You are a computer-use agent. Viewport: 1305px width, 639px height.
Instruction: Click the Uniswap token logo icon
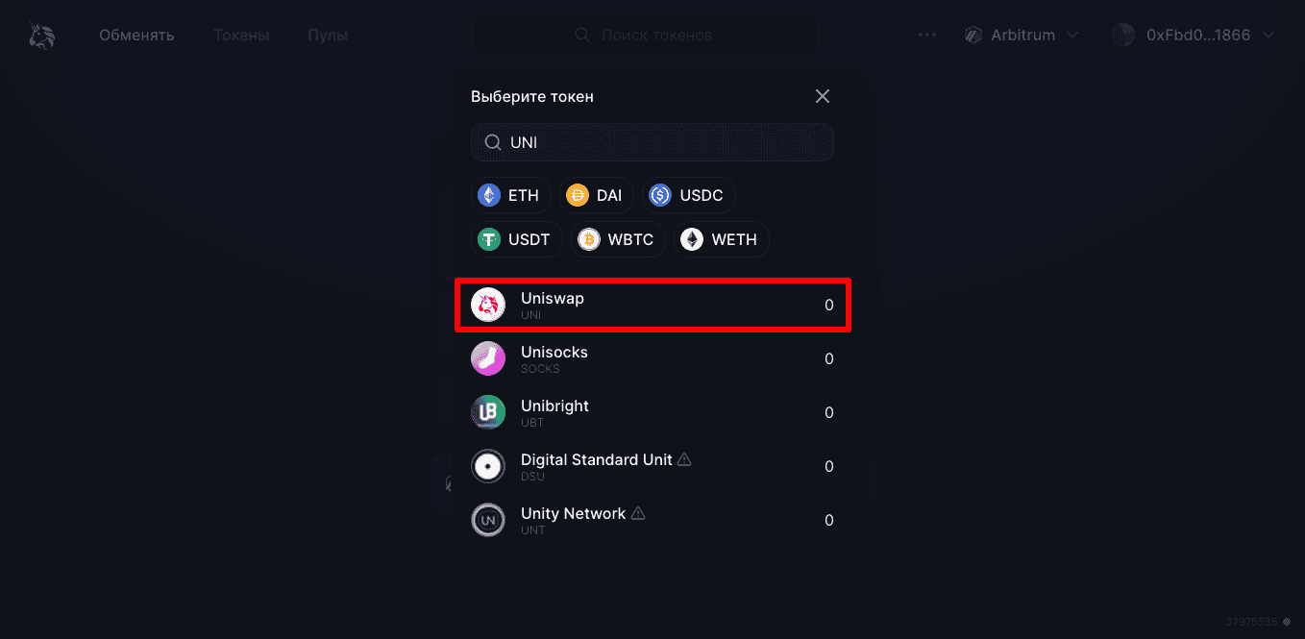[x=488, y=306]
